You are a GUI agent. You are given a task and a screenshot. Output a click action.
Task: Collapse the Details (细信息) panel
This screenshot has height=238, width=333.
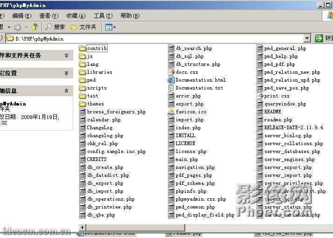coord(66,91)
